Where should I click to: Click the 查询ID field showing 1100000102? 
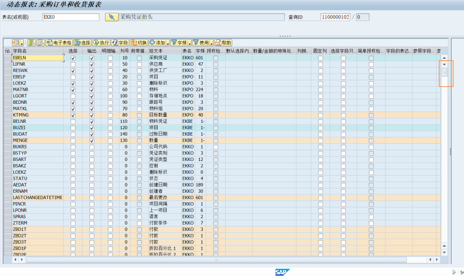point(335,17)
